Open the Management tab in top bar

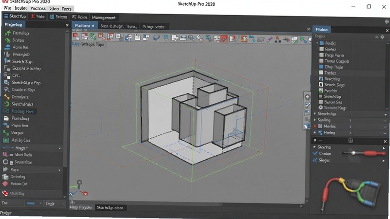[x=103, y=18]
